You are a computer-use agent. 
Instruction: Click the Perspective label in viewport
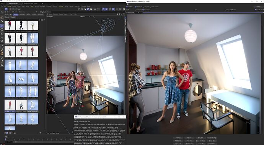50,16
